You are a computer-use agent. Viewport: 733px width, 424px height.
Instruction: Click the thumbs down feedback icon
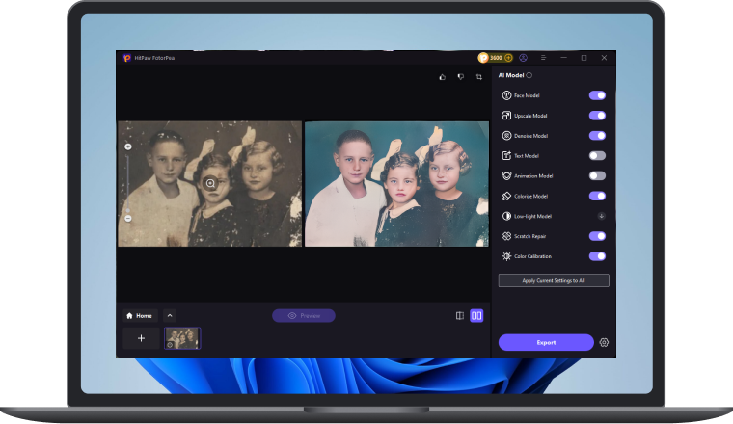pyautogui.click(x=460, y=76)
